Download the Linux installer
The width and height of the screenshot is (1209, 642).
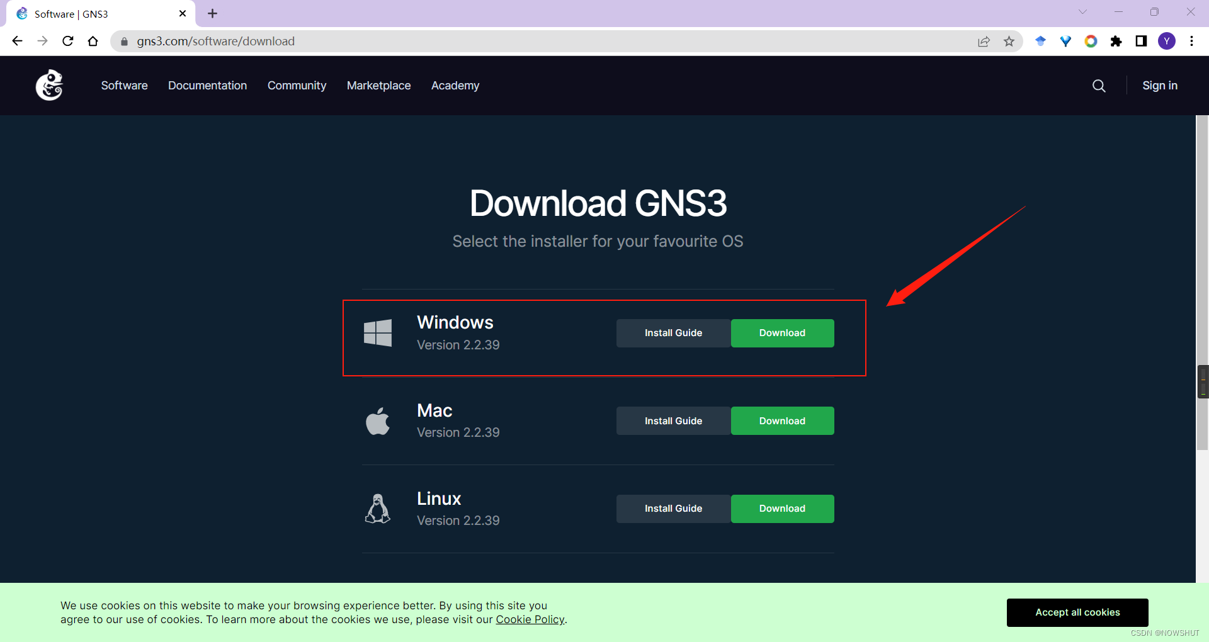tap(783, 509)
